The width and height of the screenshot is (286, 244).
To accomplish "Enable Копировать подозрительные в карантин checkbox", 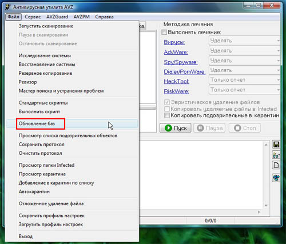I will tap(167, 115).
